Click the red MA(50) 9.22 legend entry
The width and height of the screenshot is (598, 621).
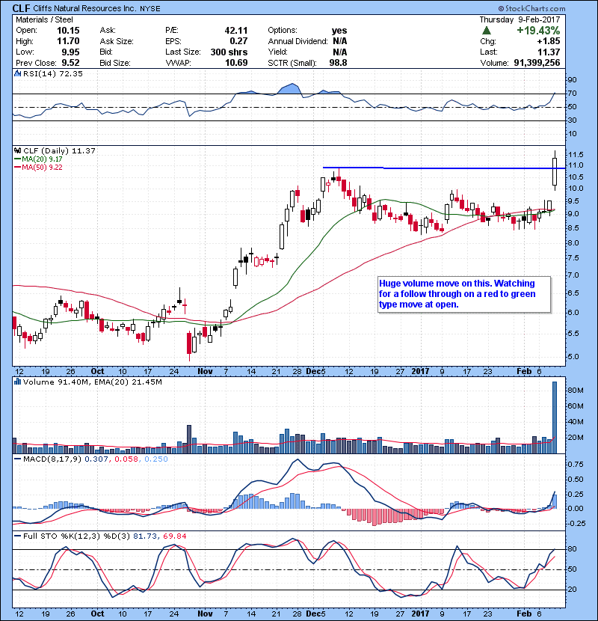[39, 167]
